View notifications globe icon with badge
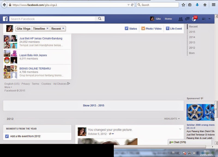The image size is (218, 157). click(194, 19)
